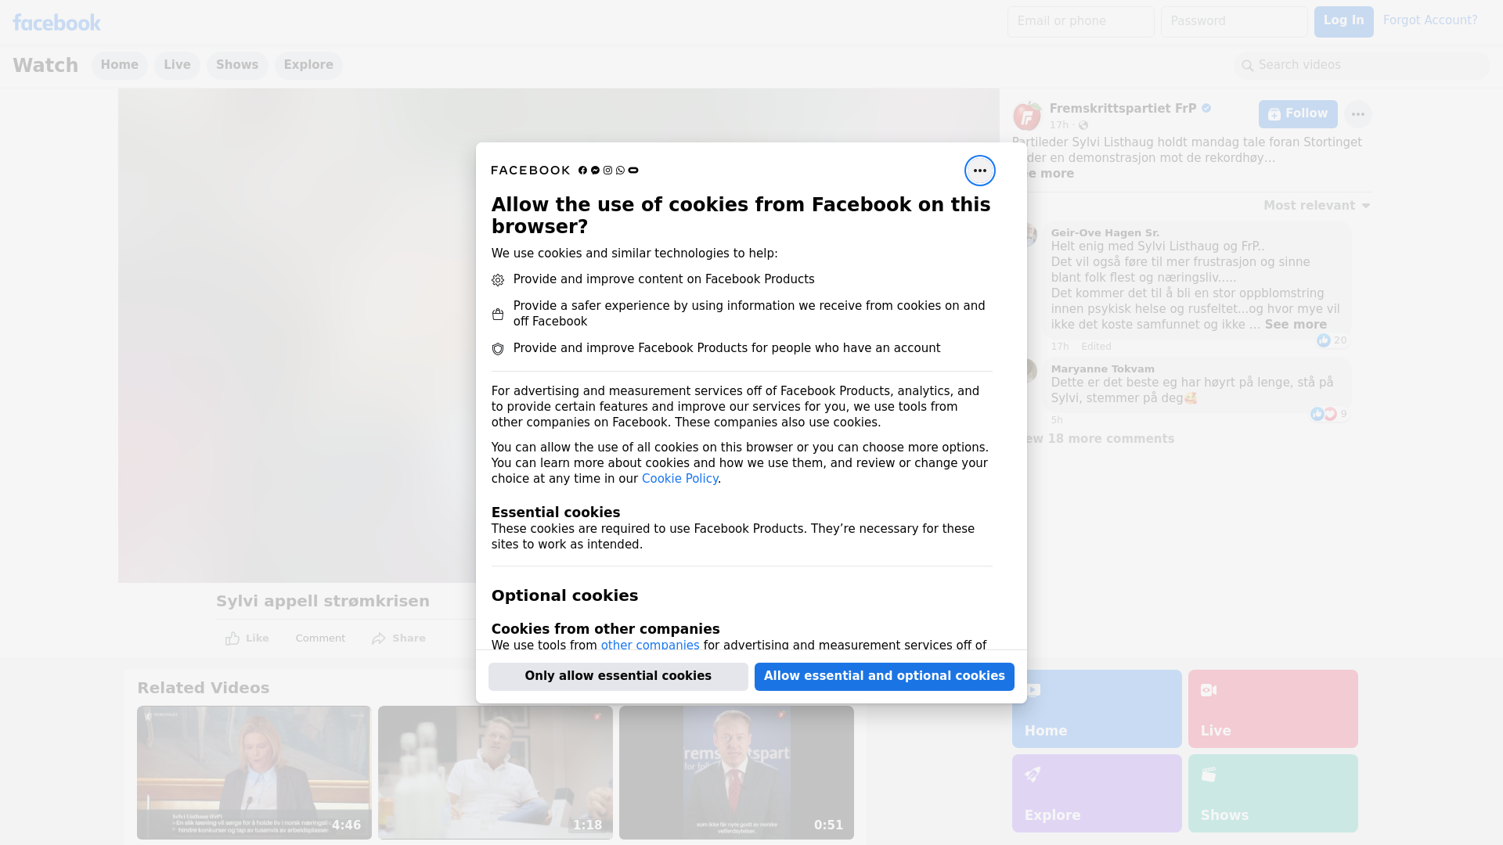Click the verified badge next to Fremskrittspartiet FrP

[1206, 109]
